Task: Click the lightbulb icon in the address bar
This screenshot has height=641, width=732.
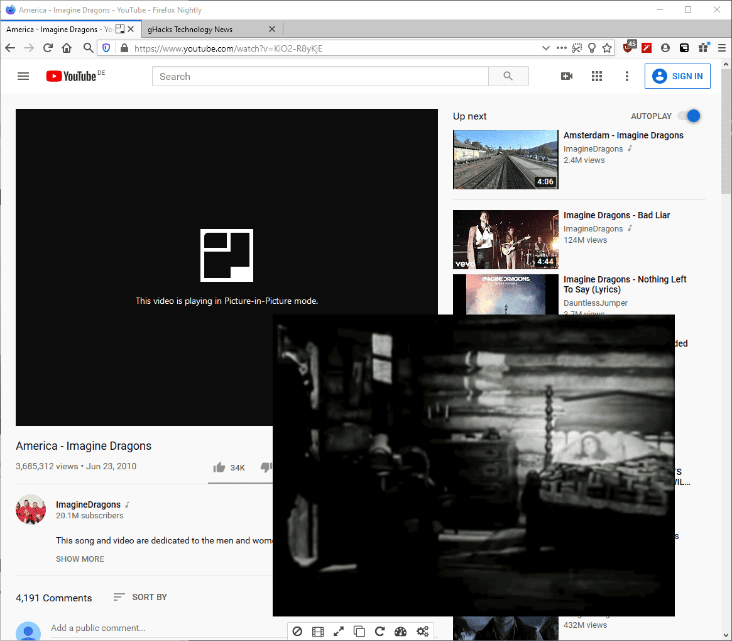Action: [592, 48]
